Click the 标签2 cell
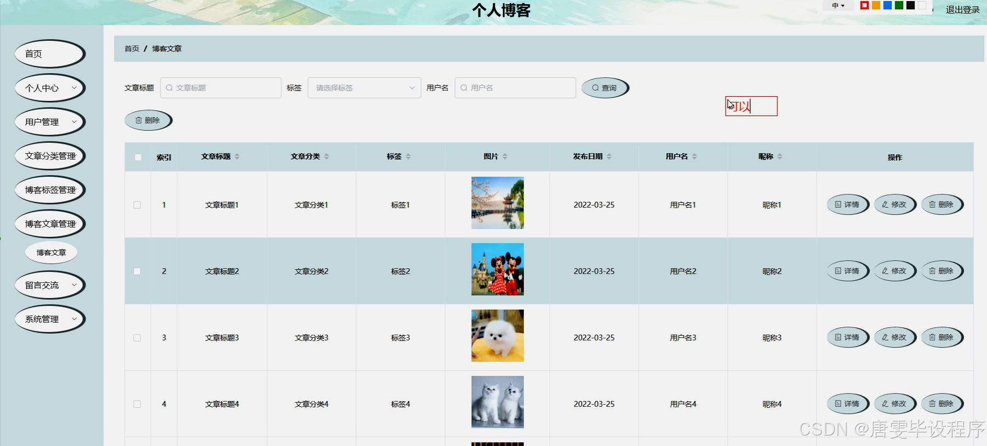This screenshot has height=446, width=987. click(400, 271)
